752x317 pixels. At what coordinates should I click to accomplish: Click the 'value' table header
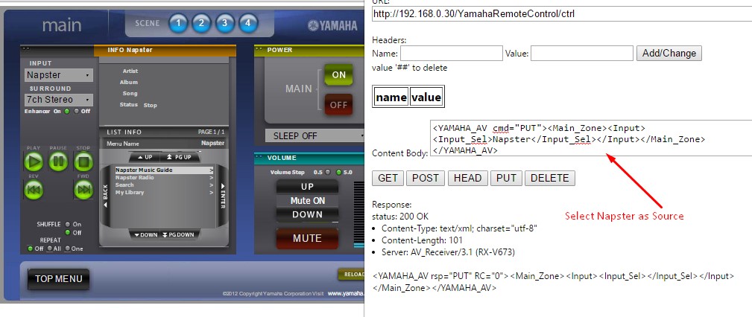coord(426,97)
